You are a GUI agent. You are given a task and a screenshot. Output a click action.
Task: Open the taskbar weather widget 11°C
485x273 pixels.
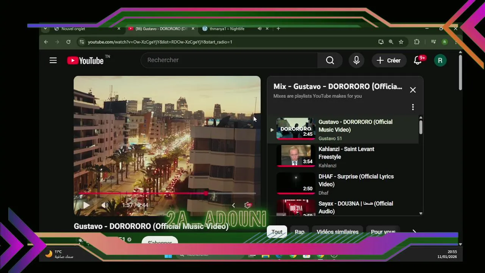click(x=59, y=254)
